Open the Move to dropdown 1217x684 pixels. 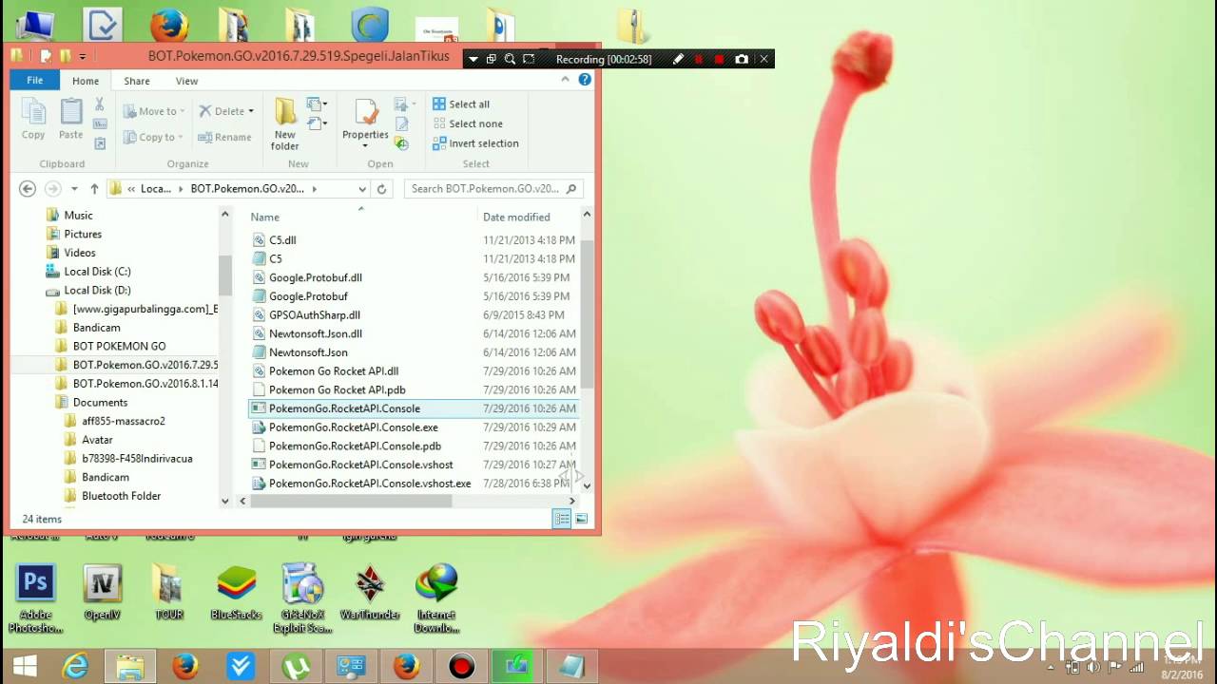(154, 111)
